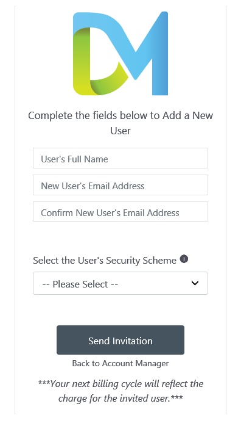241x423 pixels.
Task: Click the 'Add a New User' heading
Action: coord(120,123)
